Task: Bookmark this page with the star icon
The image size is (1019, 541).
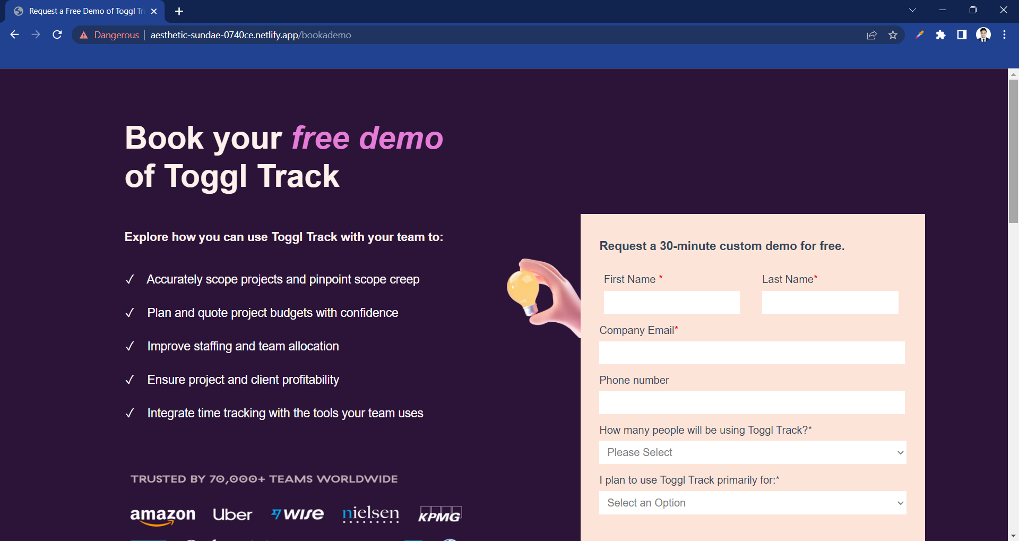Action: [x=893, y=35]
